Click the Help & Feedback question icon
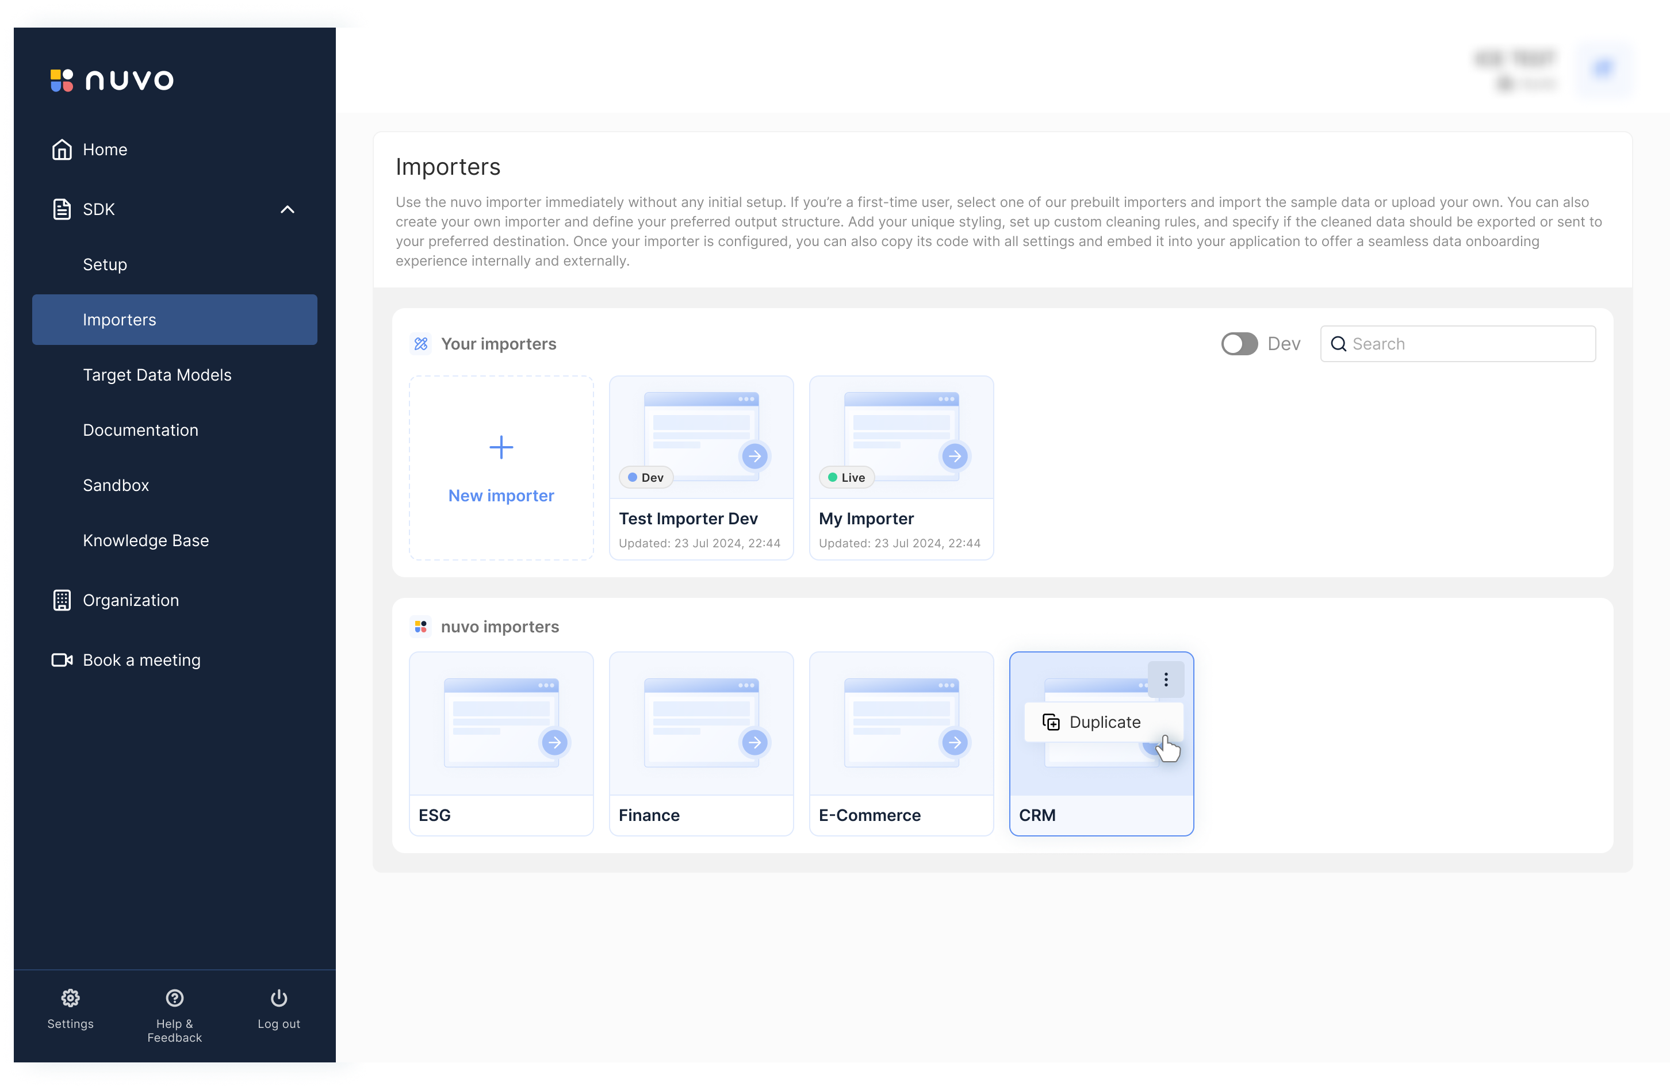1670x1090 pixels. tap(175, 997)
